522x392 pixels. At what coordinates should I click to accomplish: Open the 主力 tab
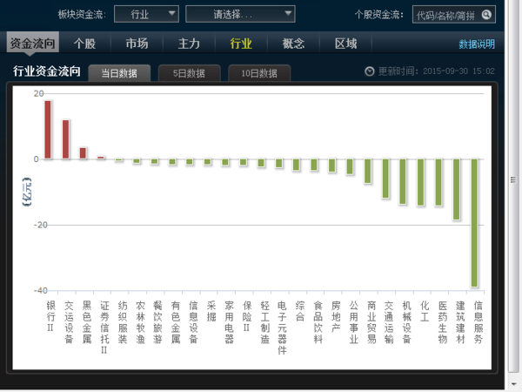click(x=189, y=44)
